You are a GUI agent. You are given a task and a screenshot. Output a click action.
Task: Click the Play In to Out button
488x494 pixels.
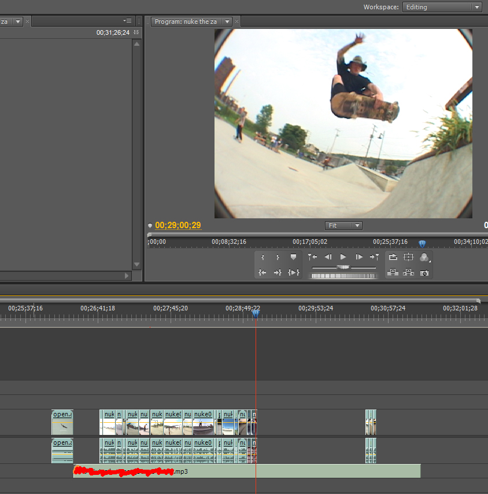293,272
